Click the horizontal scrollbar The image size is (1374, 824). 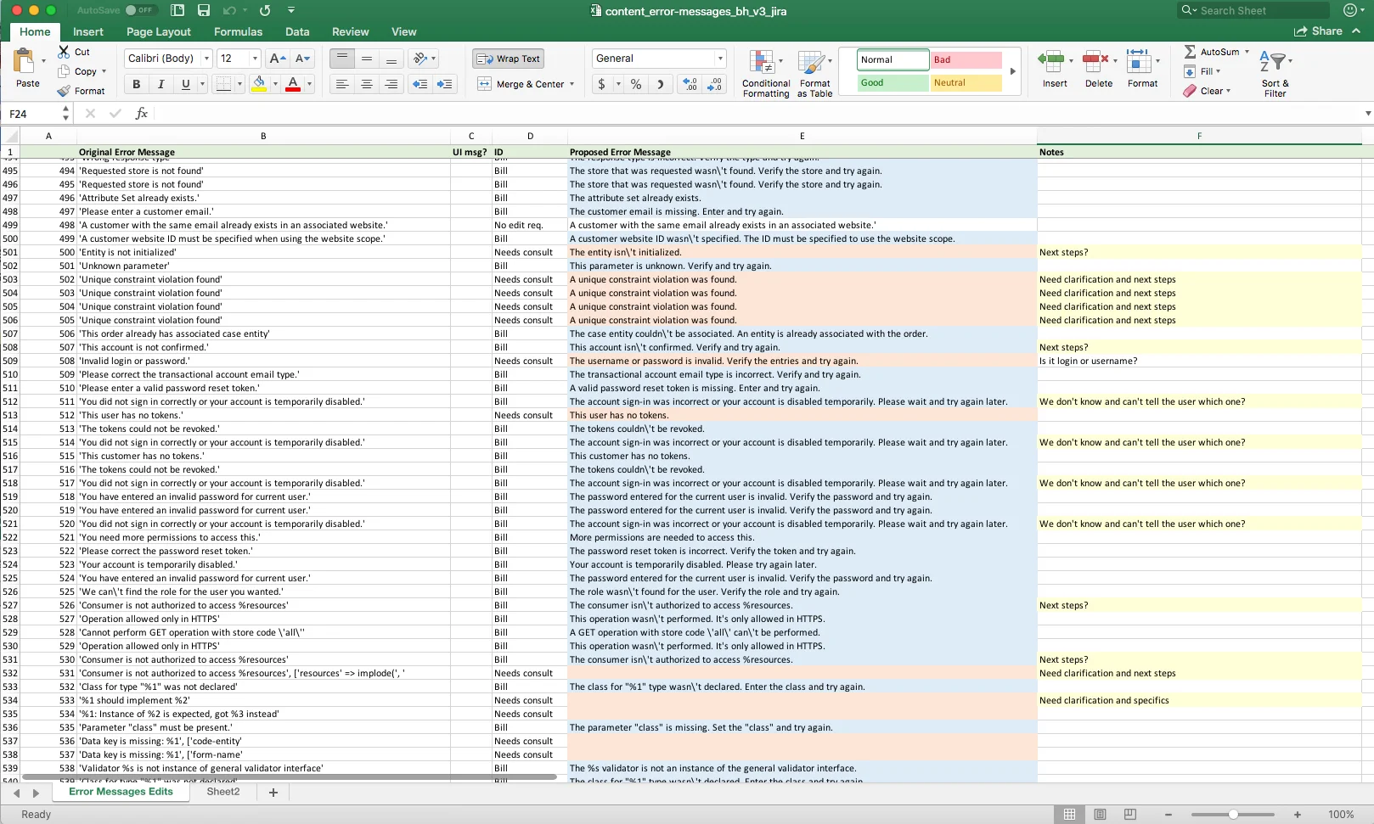pyautogui.click(x=289, y=776)
